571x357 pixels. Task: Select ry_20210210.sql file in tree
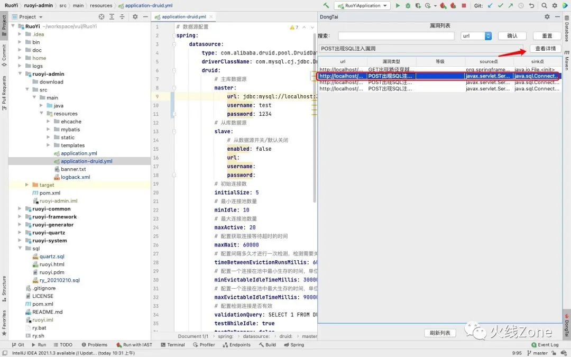pyautogui.click(x=59, y=280)
